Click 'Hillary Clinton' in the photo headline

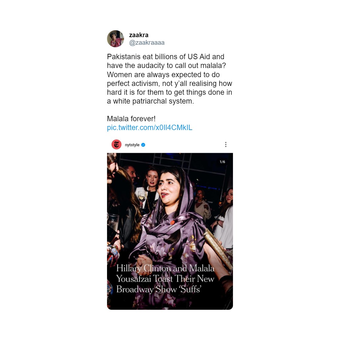click(144, 269)
